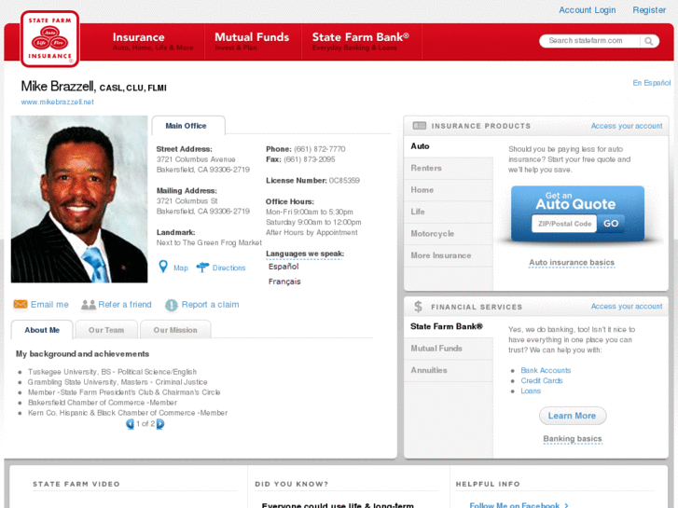Click the Report a claim alert icon

pos(172,305)
